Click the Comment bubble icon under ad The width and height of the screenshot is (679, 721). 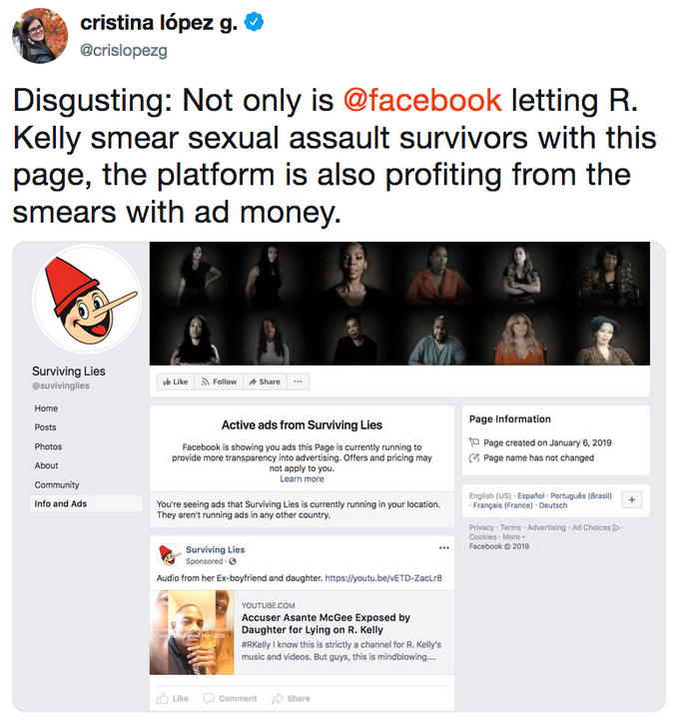[x=209, y=698]
